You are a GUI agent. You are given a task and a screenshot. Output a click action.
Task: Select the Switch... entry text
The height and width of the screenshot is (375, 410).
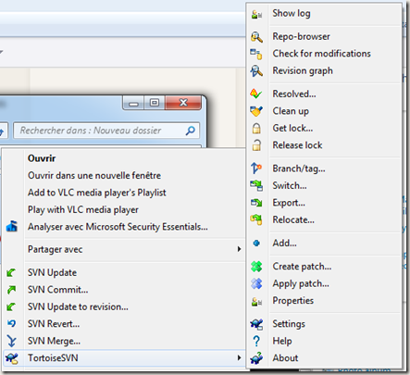click(x=290, y=185)
